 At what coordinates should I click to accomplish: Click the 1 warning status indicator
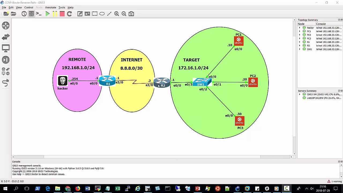[334, 181]
